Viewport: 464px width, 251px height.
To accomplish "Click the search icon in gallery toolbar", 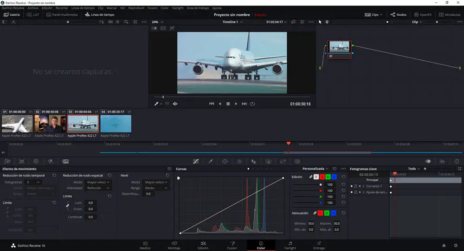I will (126, 22).
